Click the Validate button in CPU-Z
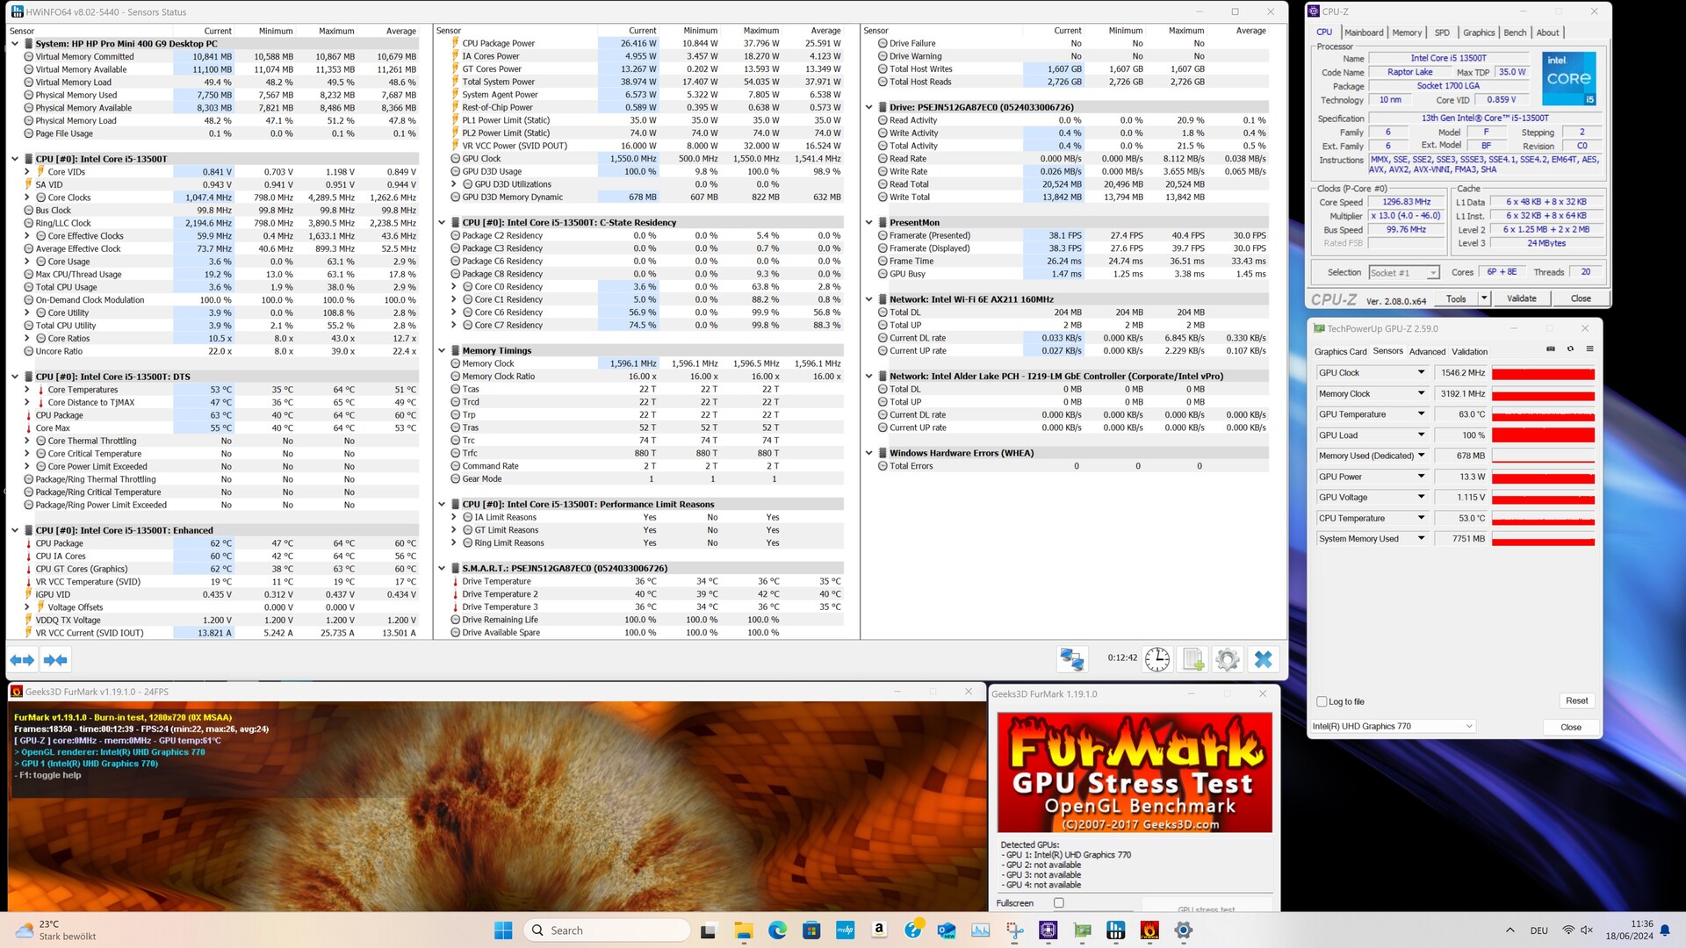The height and width of the screenshot is (948, 1686). 1521,298
